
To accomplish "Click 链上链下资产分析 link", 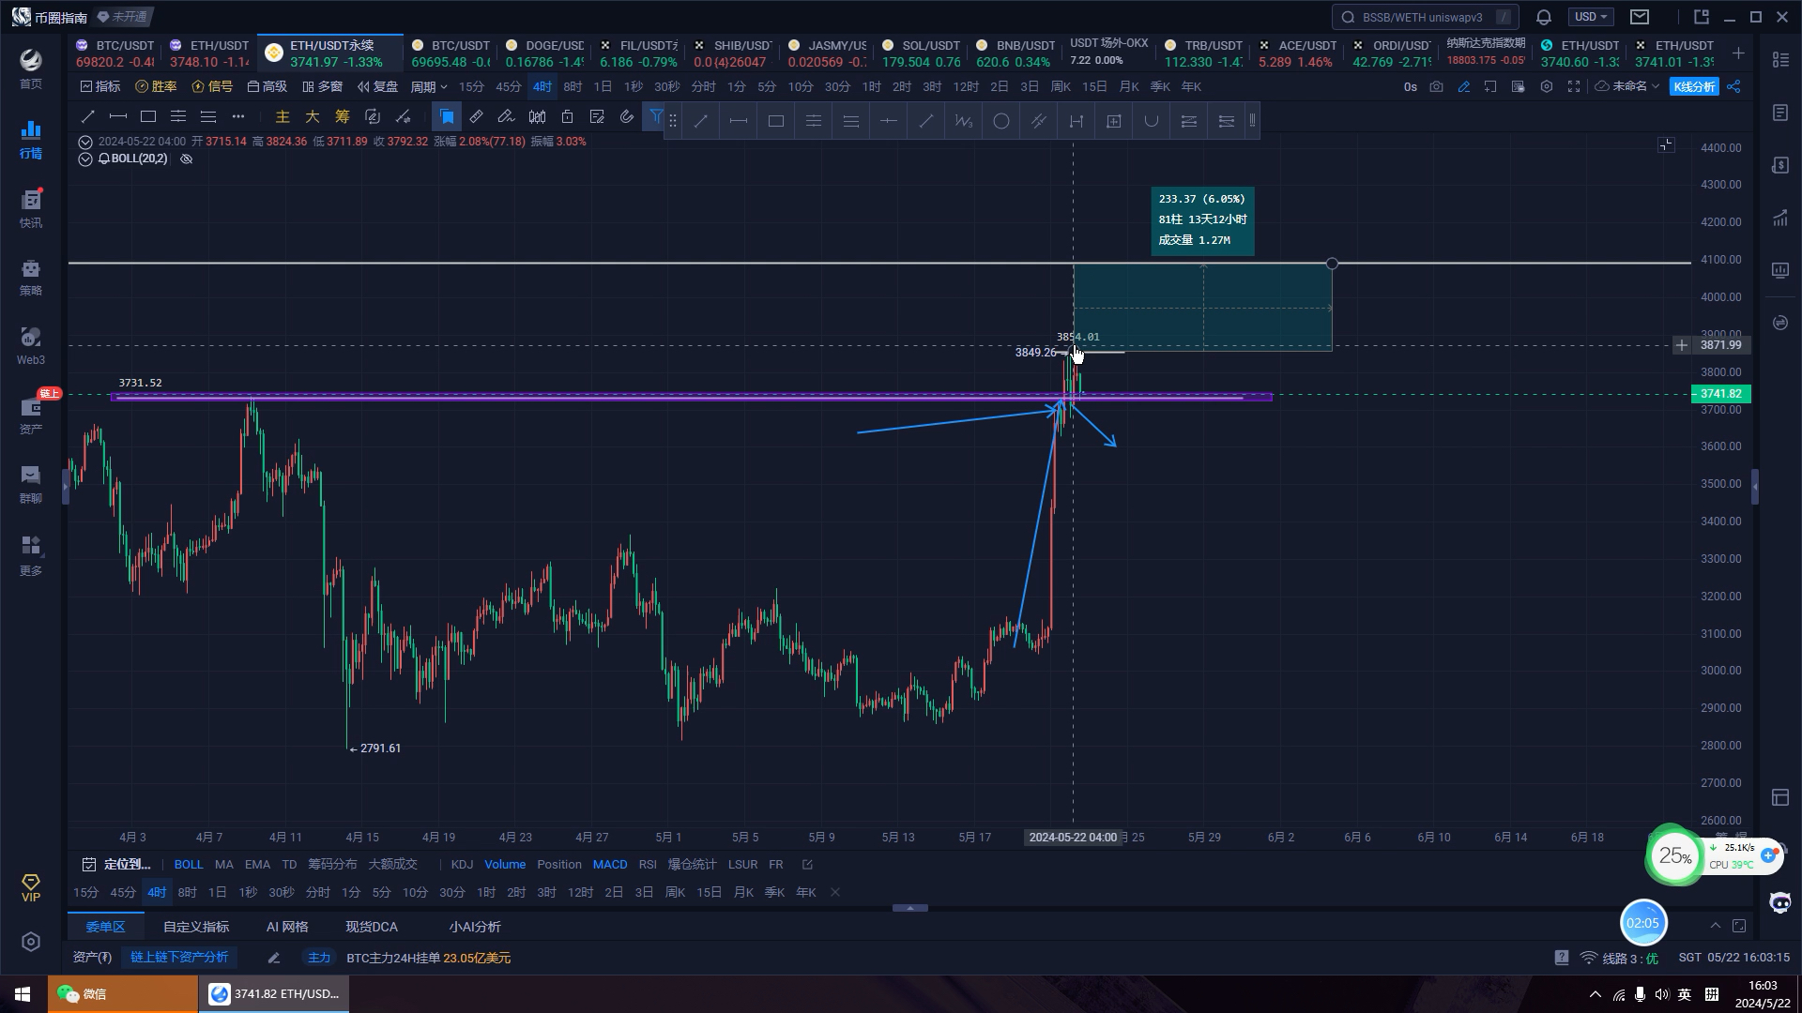I will [x=179, y=958].
